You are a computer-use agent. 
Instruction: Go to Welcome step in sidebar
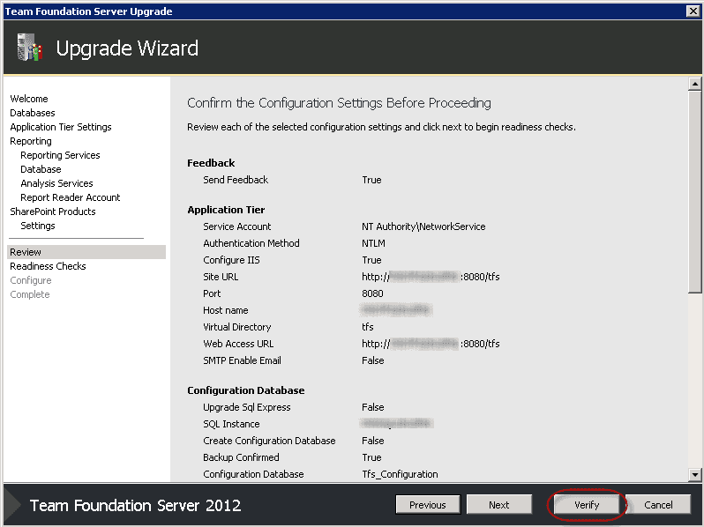coord(29,99)
